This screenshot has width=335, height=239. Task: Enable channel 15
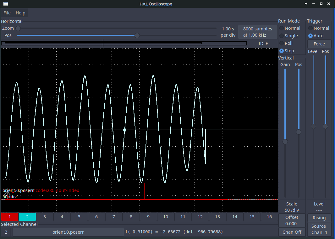pyautogui.click(x=252, y=217)
